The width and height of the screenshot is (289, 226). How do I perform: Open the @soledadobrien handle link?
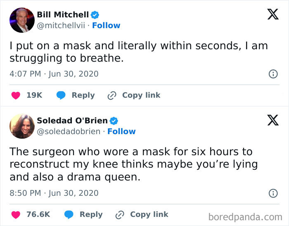[x=69, y=132]
